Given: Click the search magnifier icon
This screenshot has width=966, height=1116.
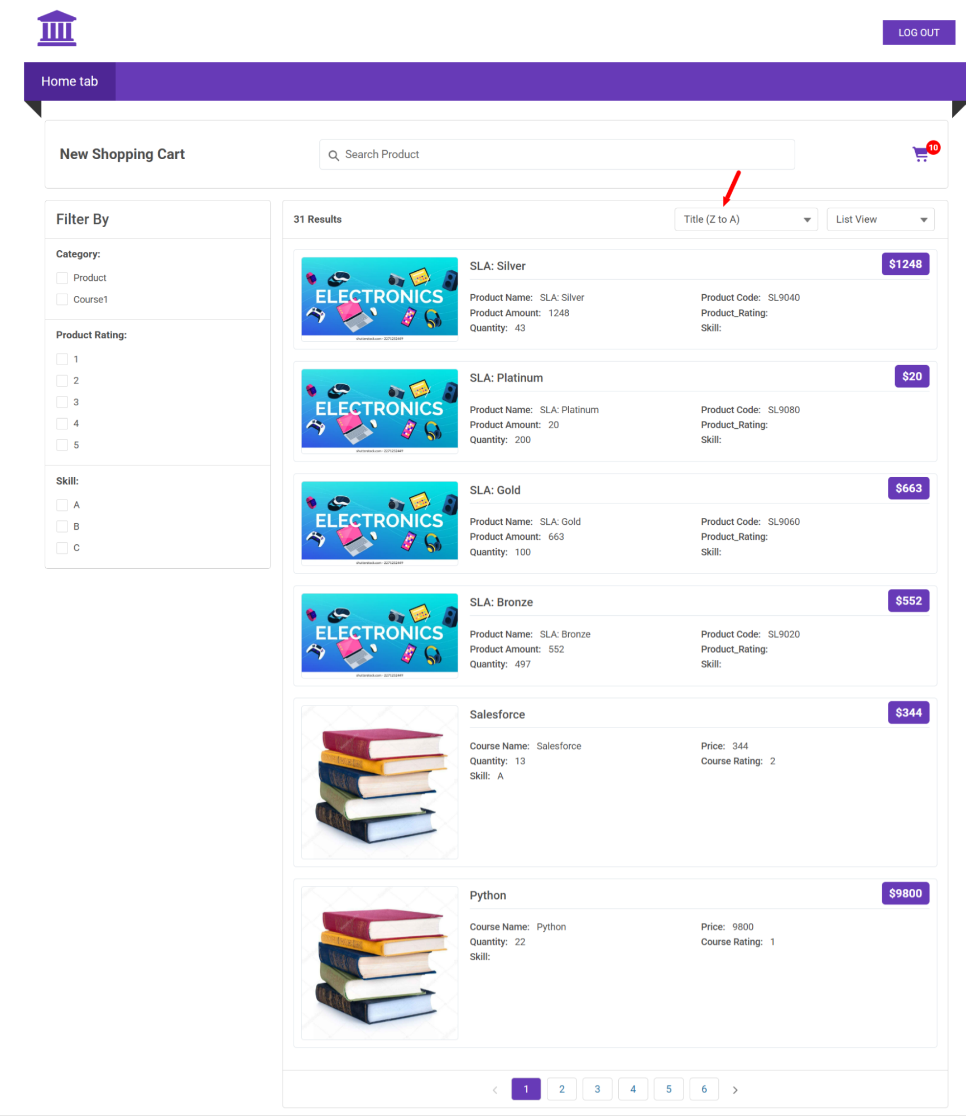Looking at the screenshot, I should 333,155.
